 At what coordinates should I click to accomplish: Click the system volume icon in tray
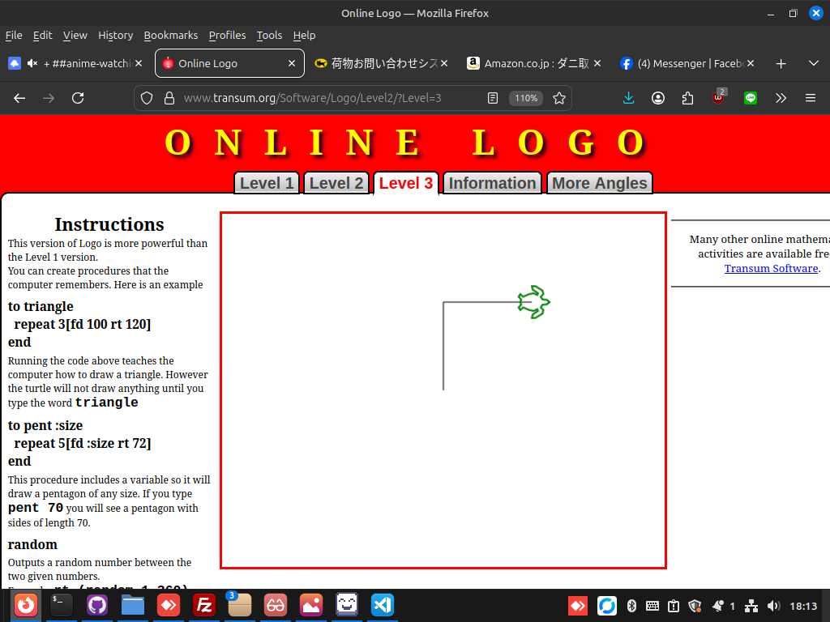(773, 606)
